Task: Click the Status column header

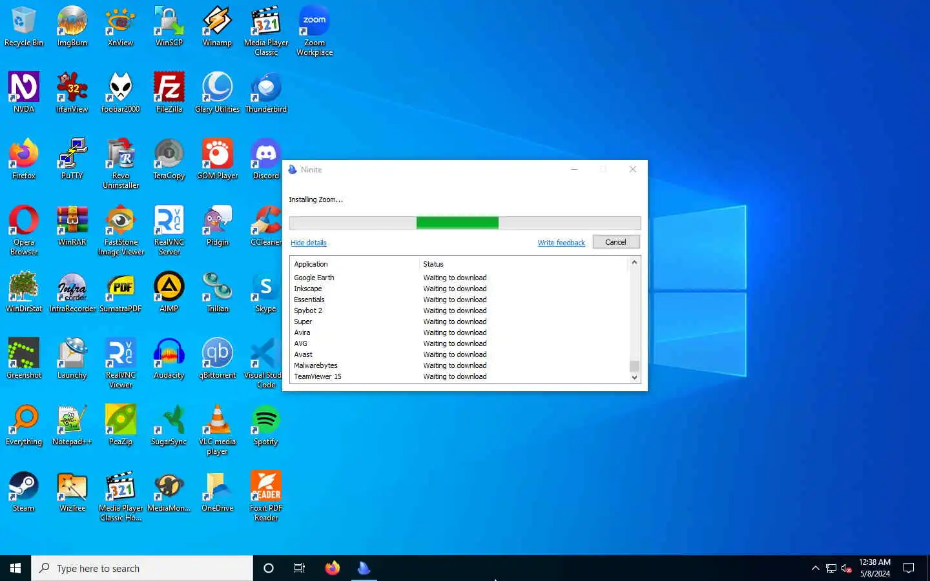Action: pos(524,264)
